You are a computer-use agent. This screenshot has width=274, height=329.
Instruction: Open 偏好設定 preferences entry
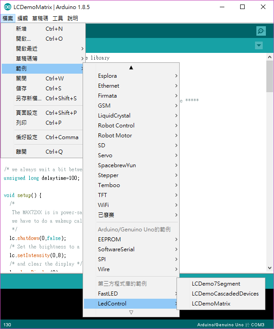pyautogui.click(x=42, y=137)
